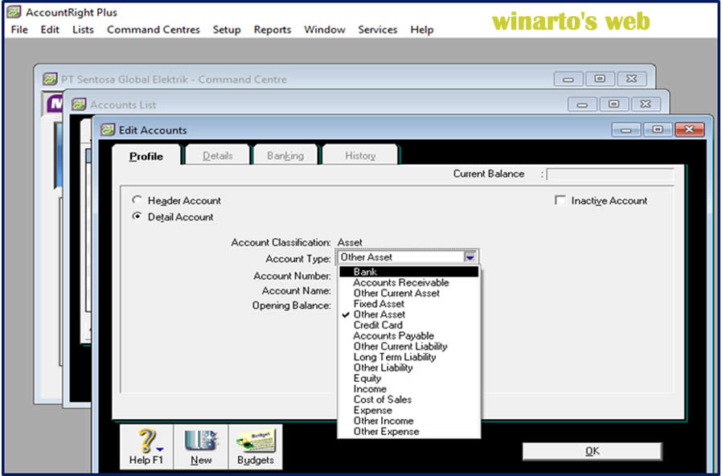Select Other Liability account type
The width and height of the screenshot is (722, 476).
tap(409, 367)
